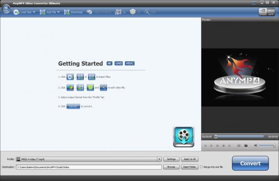Click the film reel download icon
This screenshot has height=181, width=279.
point(184,137)
